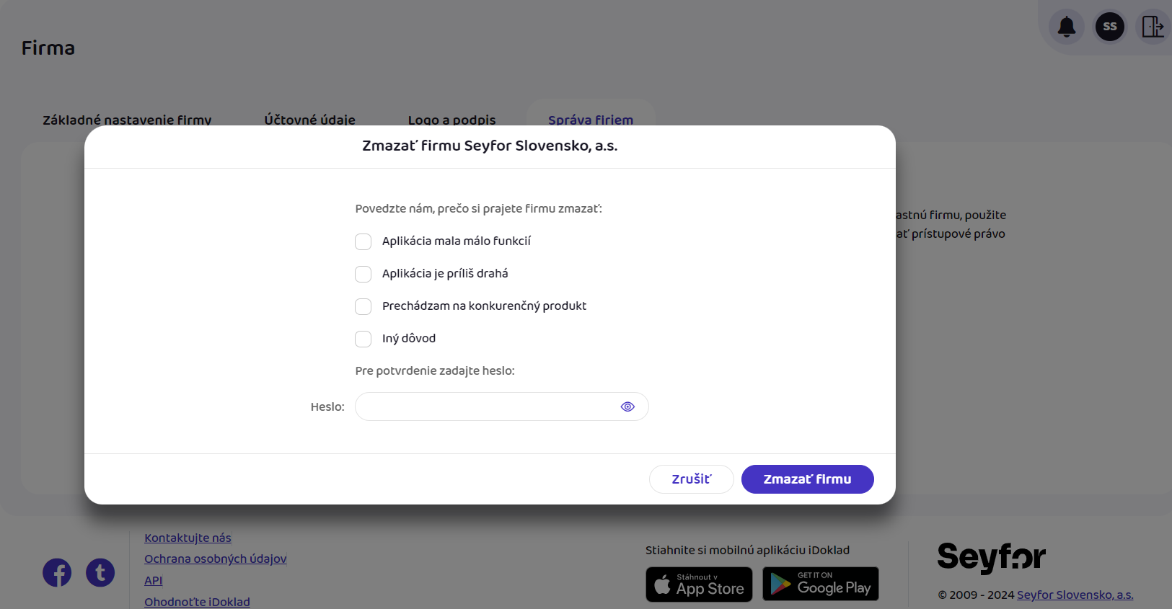The width and height of the screenshot is (1172, 609).
Task: Show password with the eye icon
Action: pyautogui.click(x=627, y=406)
